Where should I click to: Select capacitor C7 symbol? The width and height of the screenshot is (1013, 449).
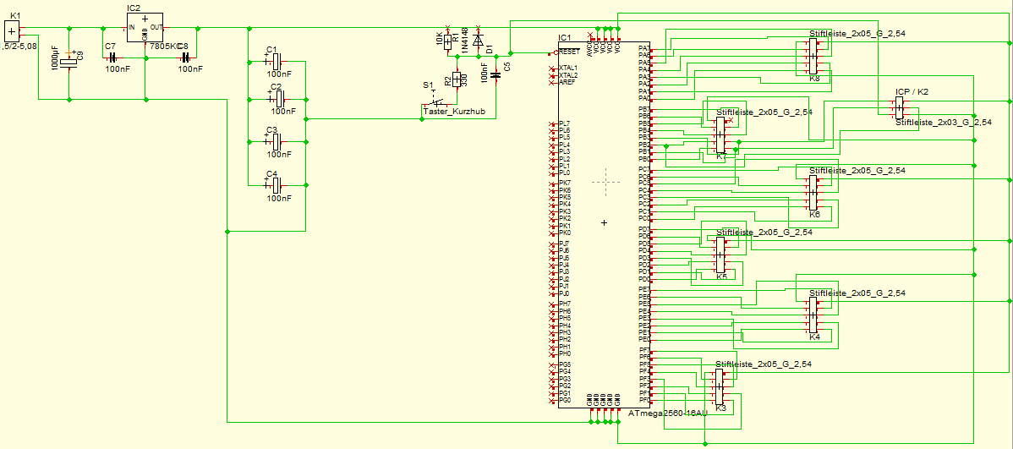click(112, 59)
